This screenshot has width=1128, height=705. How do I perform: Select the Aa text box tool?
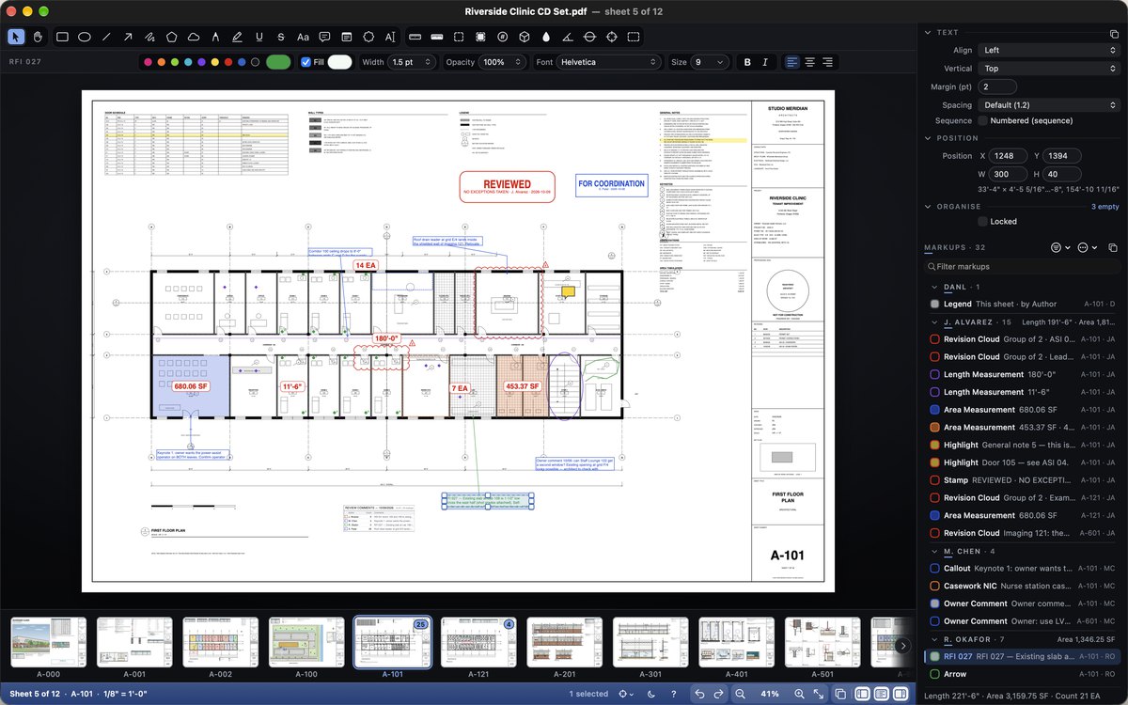tap(303, 37)
